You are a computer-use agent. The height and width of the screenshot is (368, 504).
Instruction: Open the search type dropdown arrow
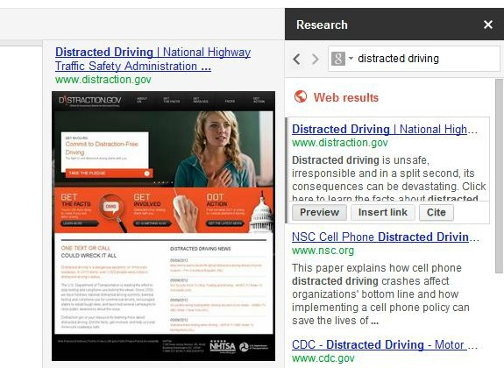351,58
